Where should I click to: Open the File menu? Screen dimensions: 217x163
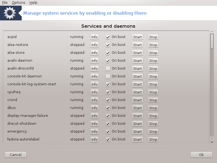coord(5,3)
